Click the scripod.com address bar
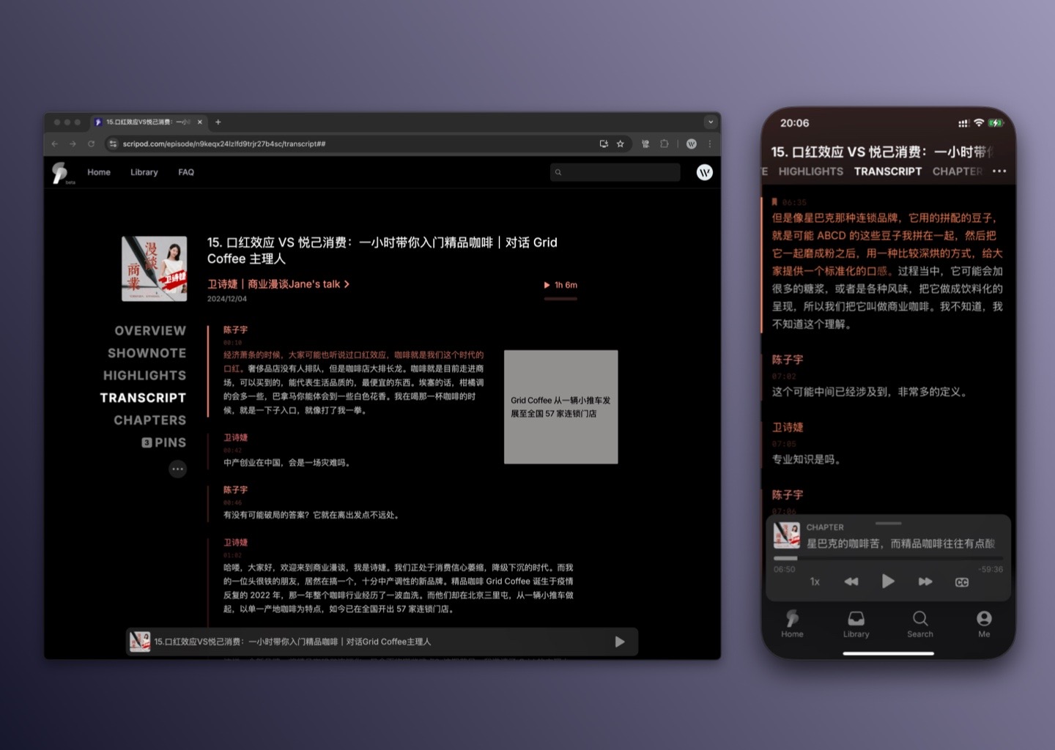This screenshot has height=750, width=1055. click(352, 144)
